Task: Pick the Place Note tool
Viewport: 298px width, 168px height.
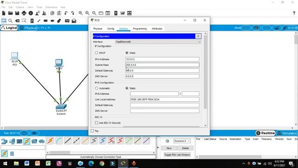Action: pyautogui.click(x=32, y=21)
